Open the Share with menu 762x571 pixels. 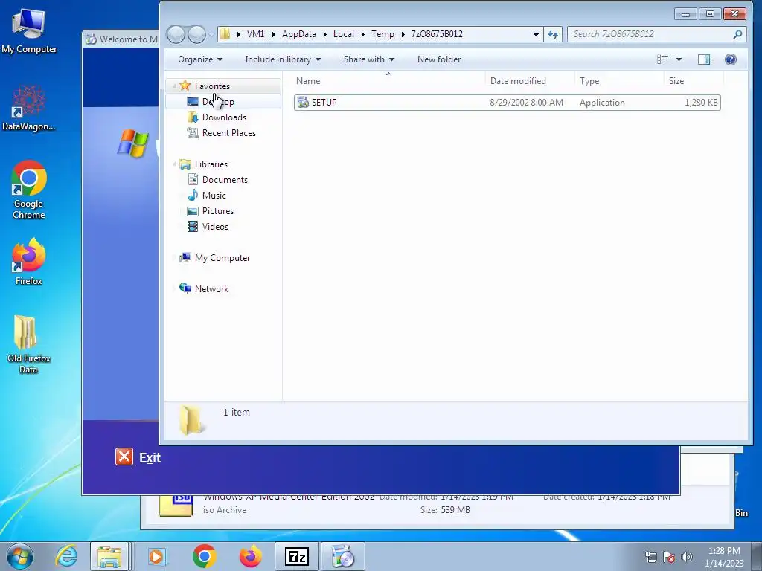coord(369,59)
